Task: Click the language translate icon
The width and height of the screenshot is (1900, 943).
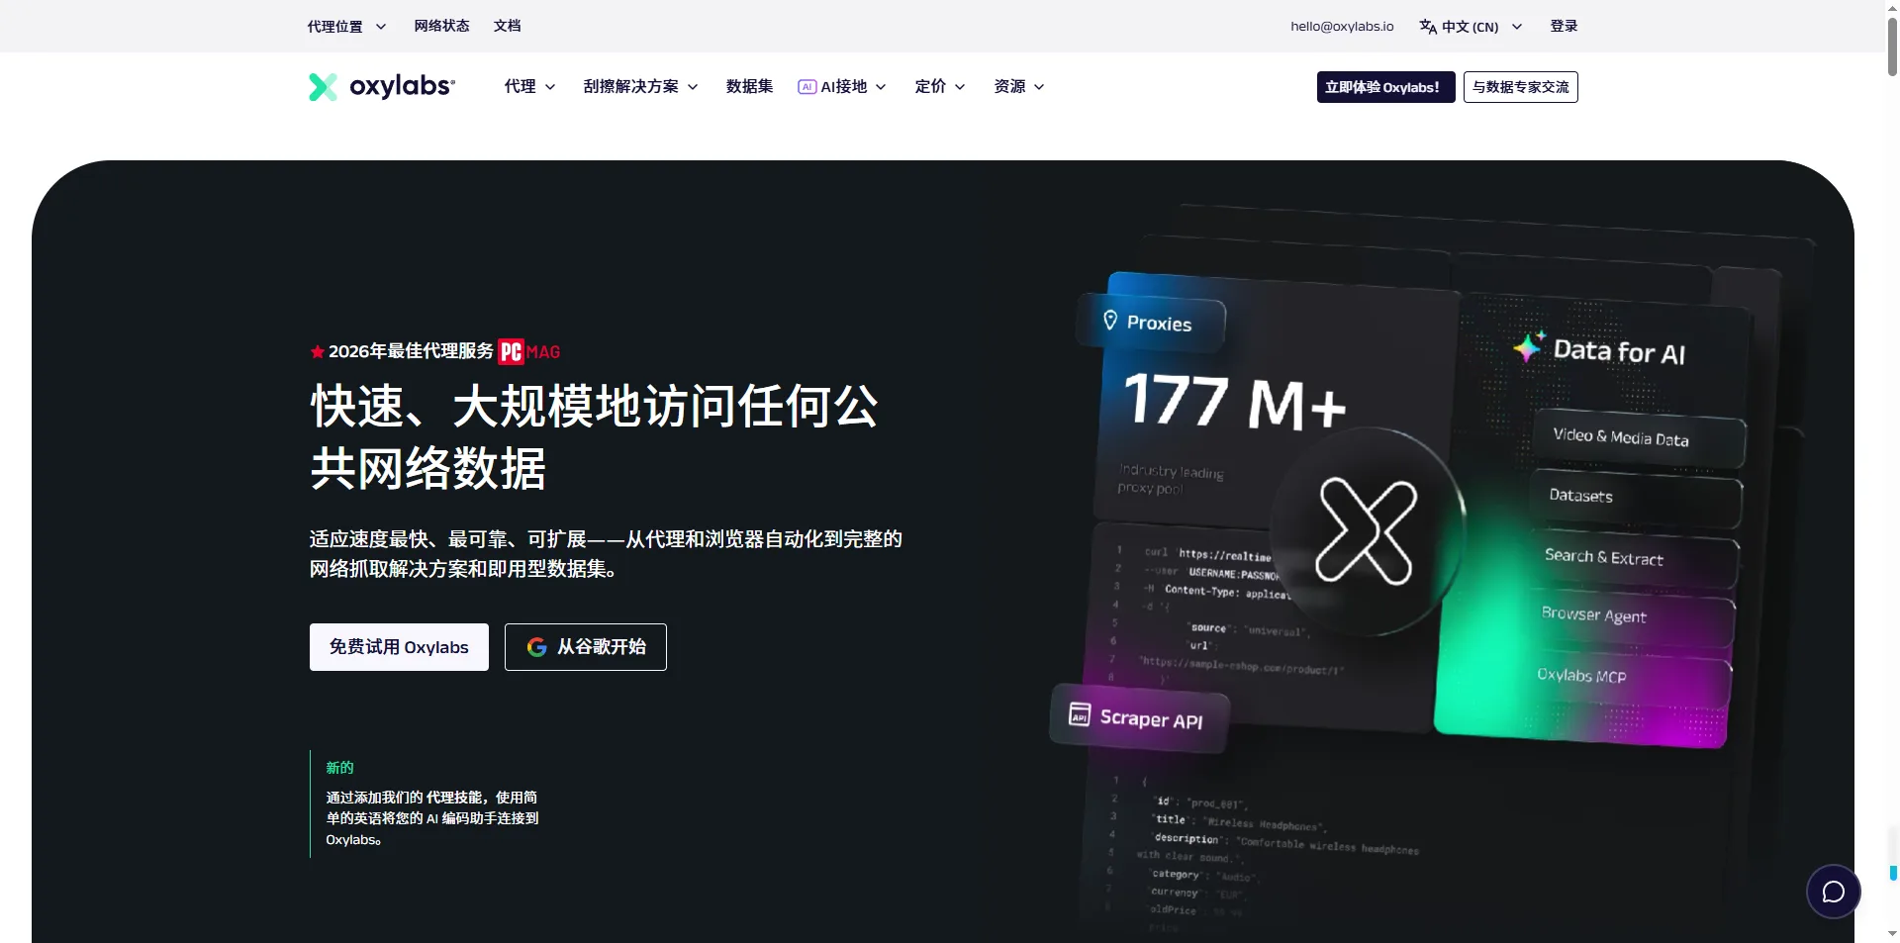Action: click(1428, 27)
